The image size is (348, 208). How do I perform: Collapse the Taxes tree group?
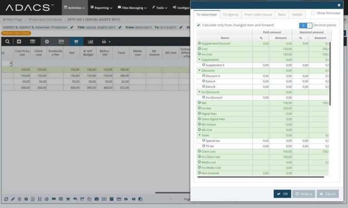(x=199, y=135)
